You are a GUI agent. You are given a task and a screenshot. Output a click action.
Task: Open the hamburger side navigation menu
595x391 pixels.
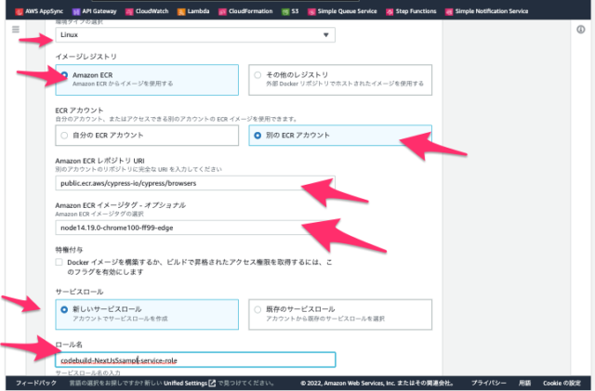click(16, 29)
